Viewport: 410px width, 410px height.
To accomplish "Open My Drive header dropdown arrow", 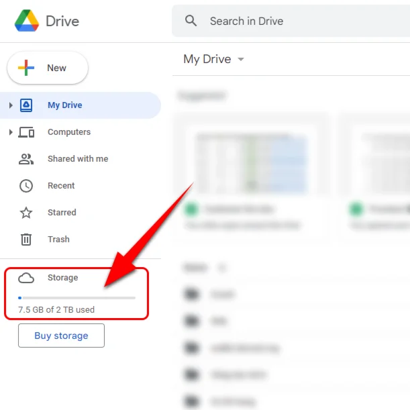I will point(241,59).
